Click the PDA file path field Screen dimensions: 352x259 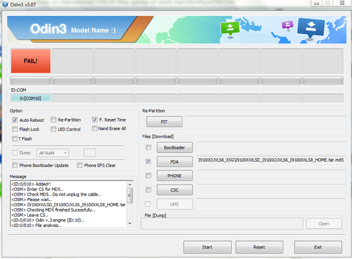tap(271, 162)
